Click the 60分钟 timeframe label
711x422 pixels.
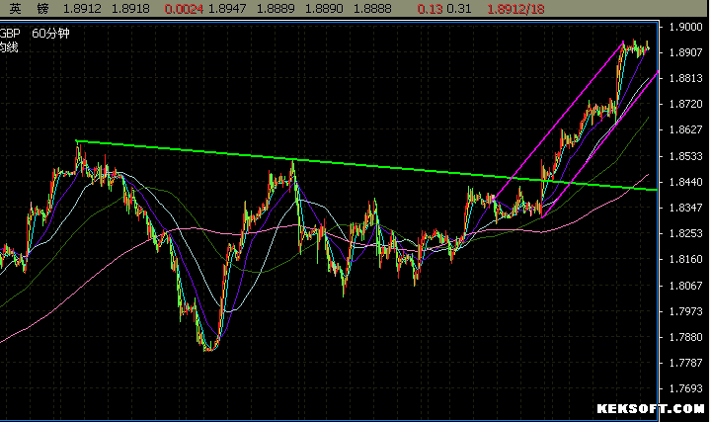[x=50, y=34]
